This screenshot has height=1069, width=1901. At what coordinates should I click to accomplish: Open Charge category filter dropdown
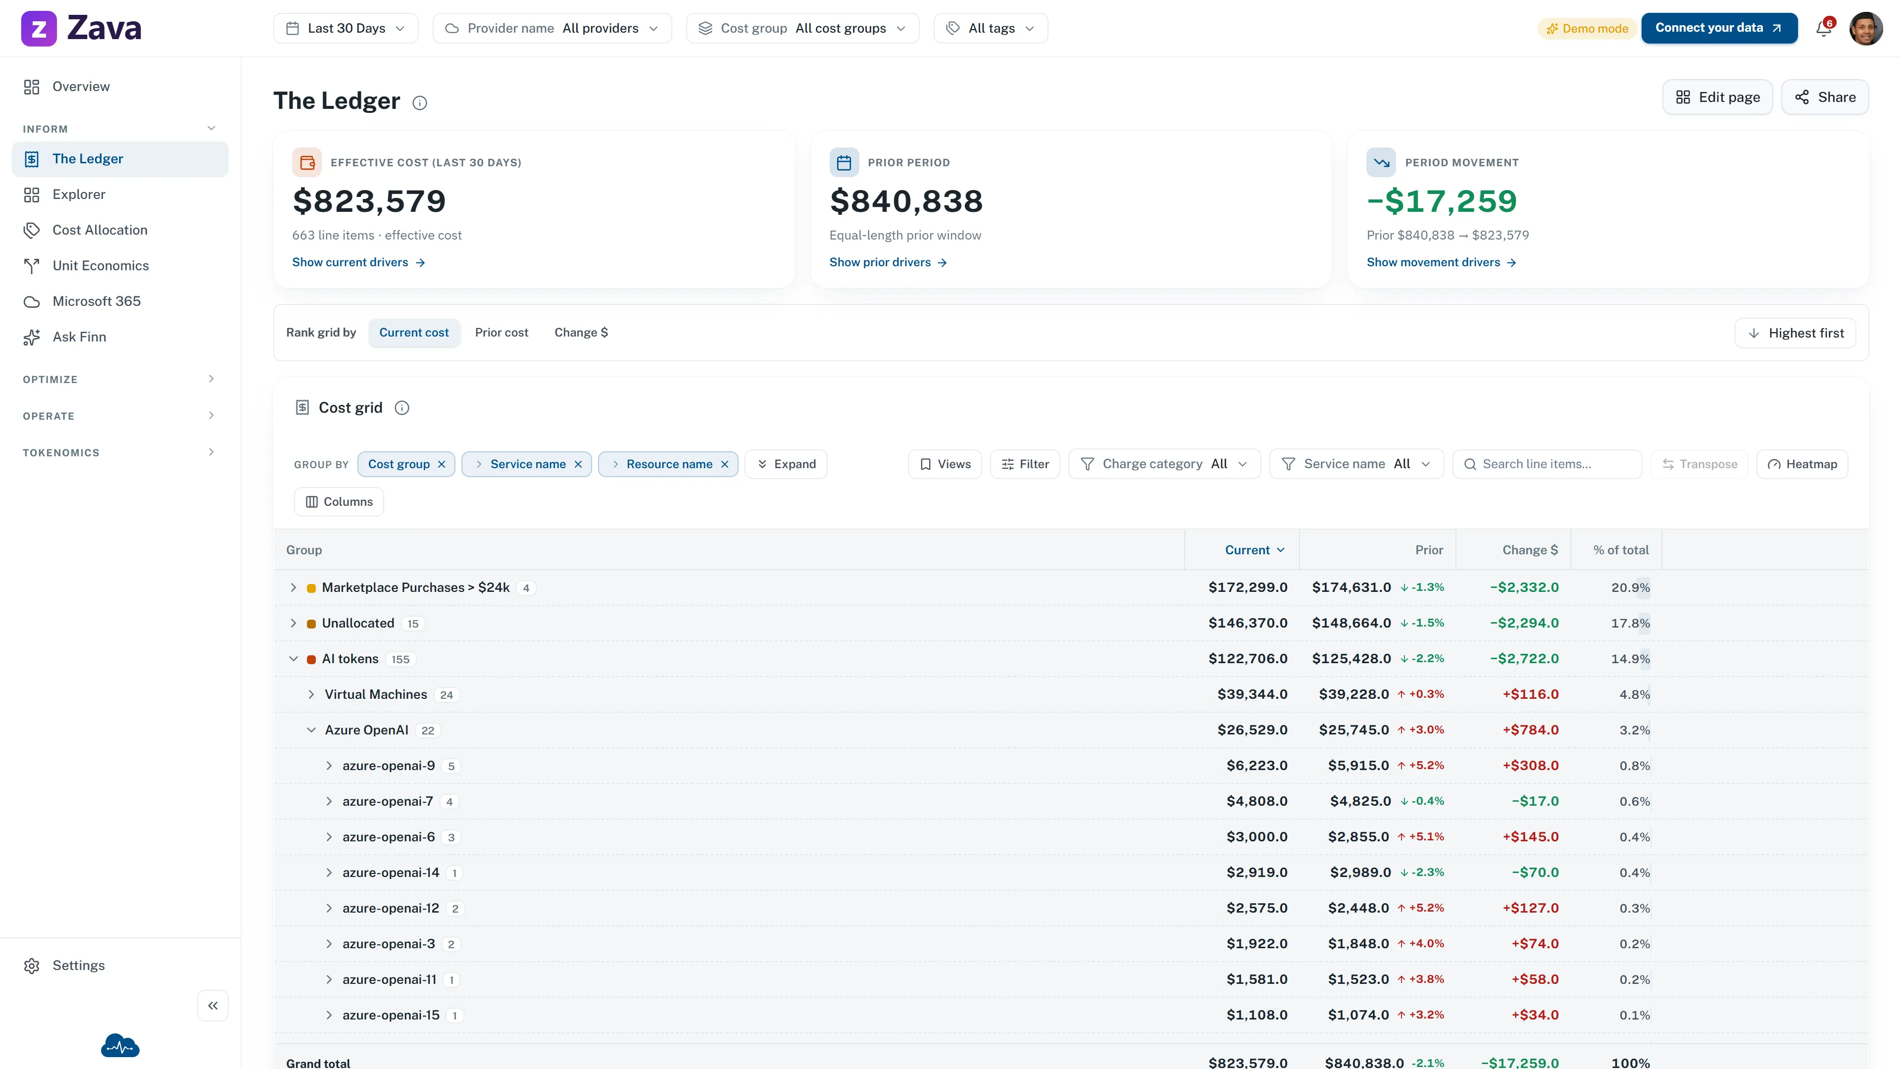pyautogui.click(x=1164, y=464)
